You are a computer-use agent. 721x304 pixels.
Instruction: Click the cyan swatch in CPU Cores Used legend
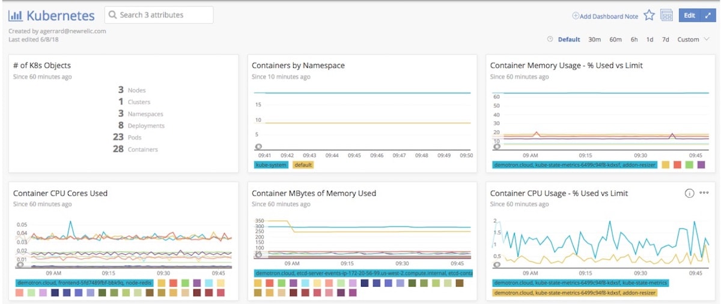(x=208, y=282)
